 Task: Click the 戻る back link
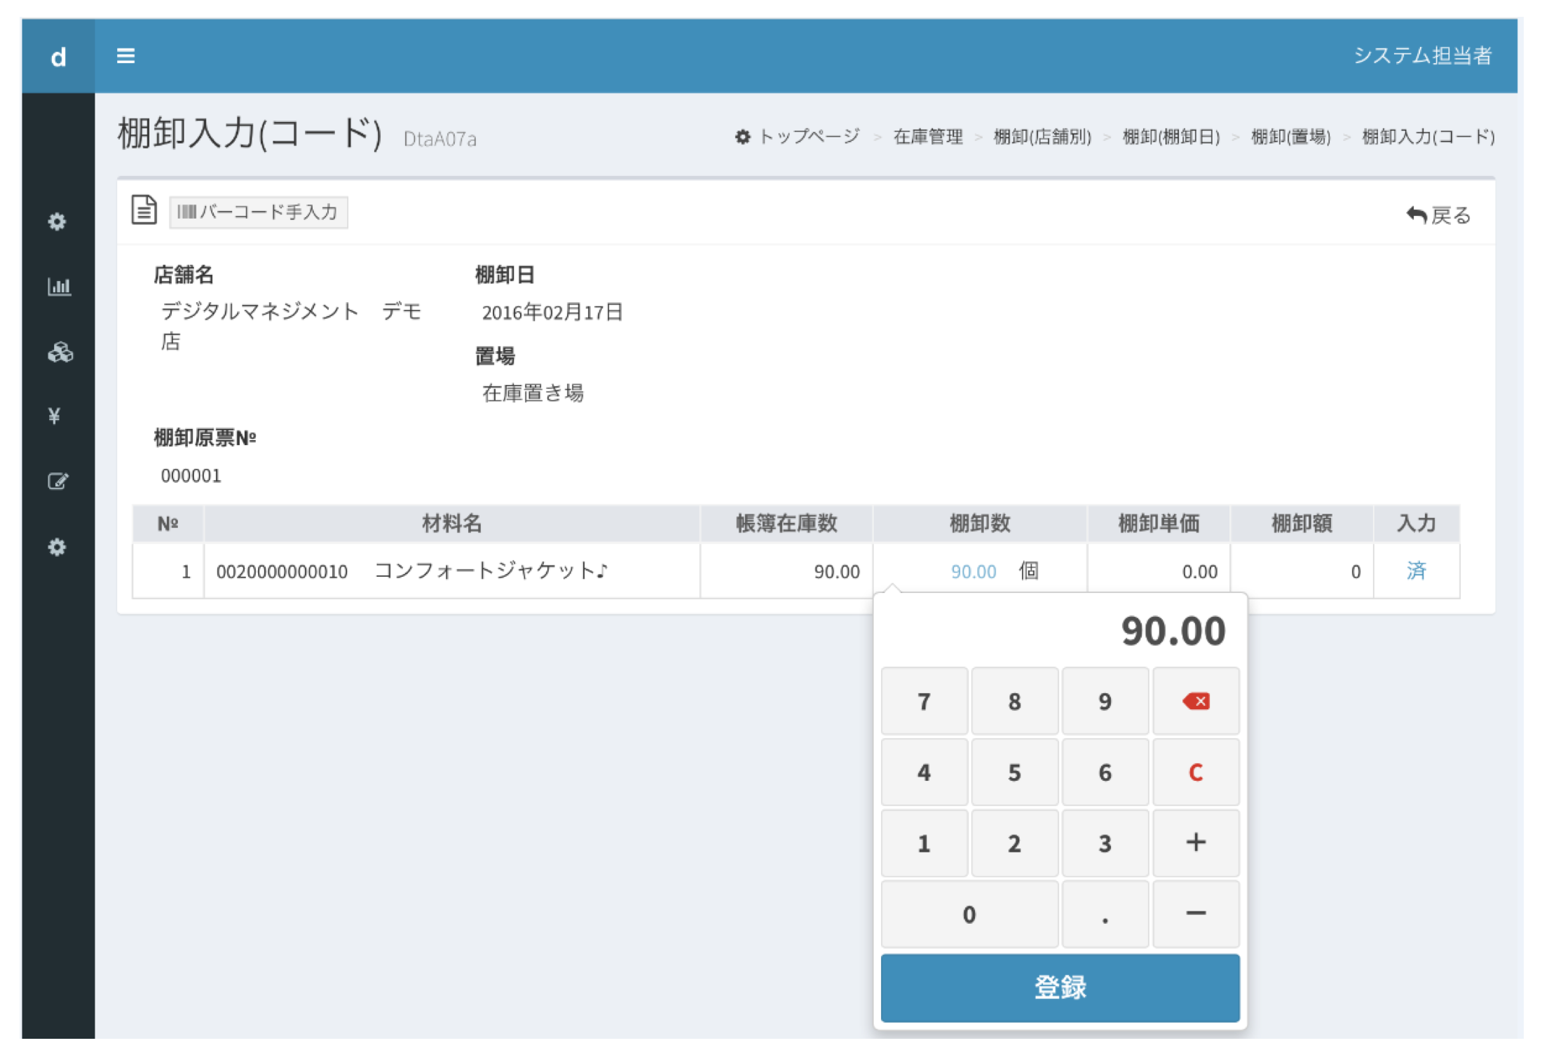point(1438,214)
